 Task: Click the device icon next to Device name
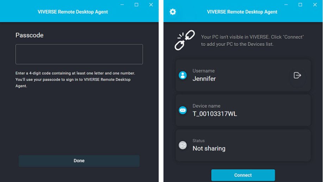click(182, 110)
